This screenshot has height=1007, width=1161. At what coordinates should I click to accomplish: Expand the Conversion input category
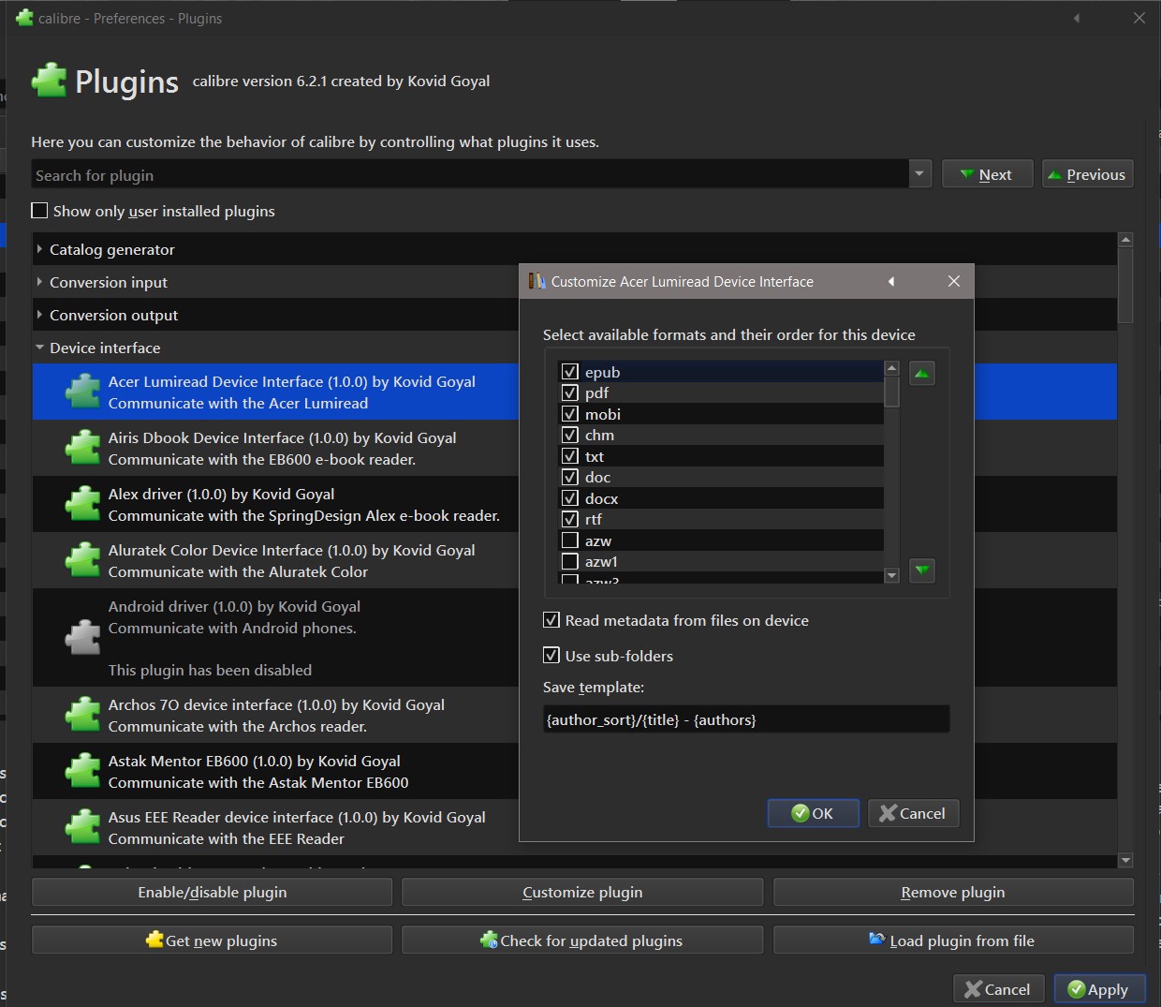point(39,282)
